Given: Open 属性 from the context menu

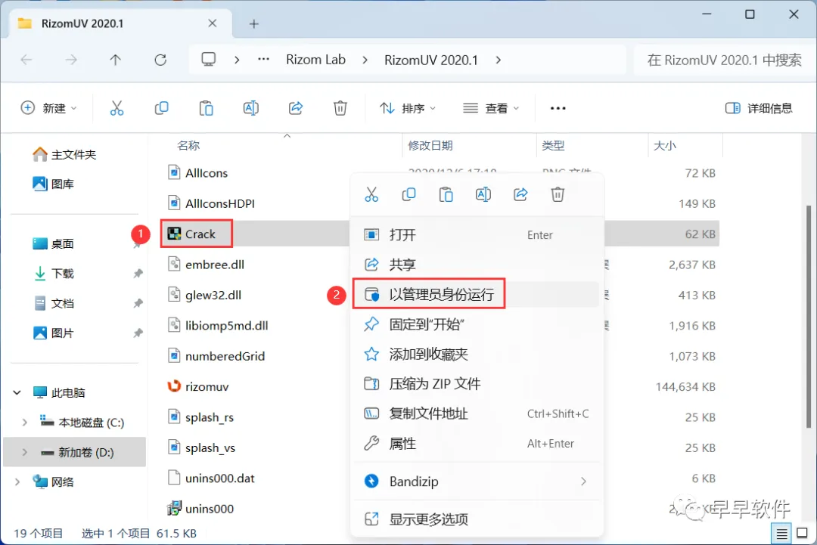Looking at the screenshot, I should (x=477, y=444).
